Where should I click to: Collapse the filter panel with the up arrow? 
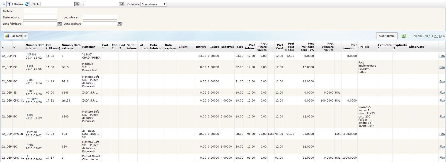click(x=4, y=4)
